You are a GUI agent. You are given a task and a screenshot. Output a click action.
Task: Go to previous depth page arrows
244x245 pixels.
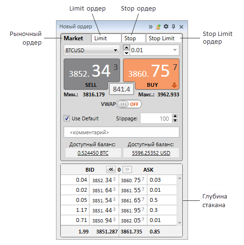point(111,169)
